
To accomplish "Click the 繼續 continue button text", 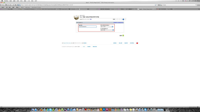I will tap(121, 35).
